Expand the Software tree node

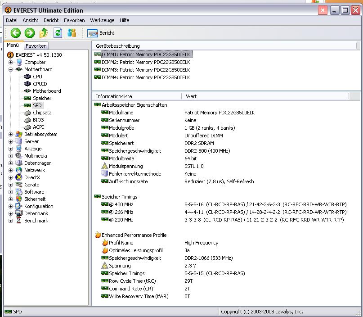click(10, 192)
